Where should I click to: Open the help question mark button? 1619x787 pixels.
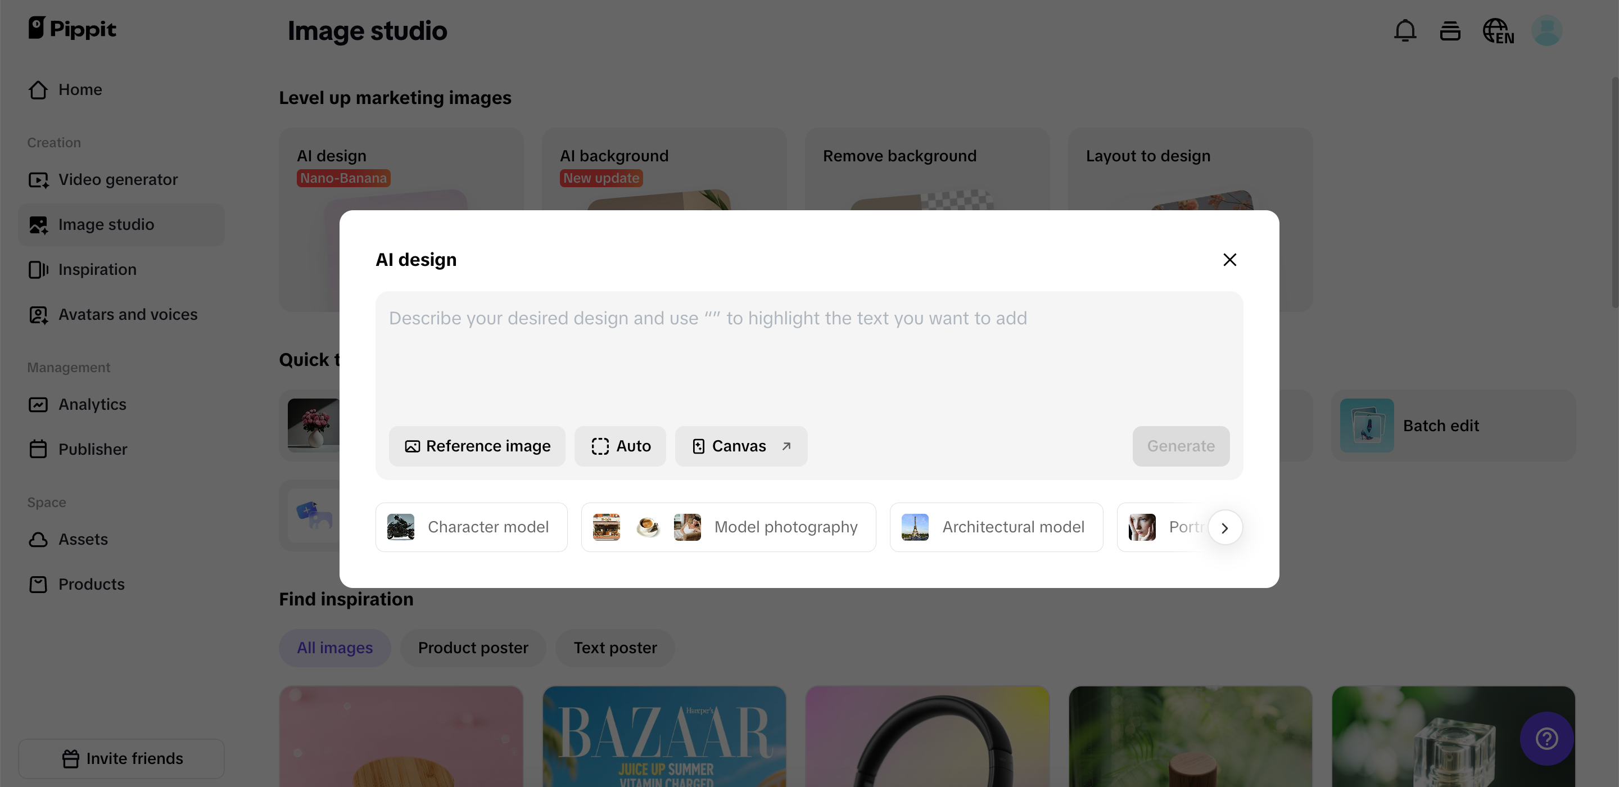tap(1546, 738)
